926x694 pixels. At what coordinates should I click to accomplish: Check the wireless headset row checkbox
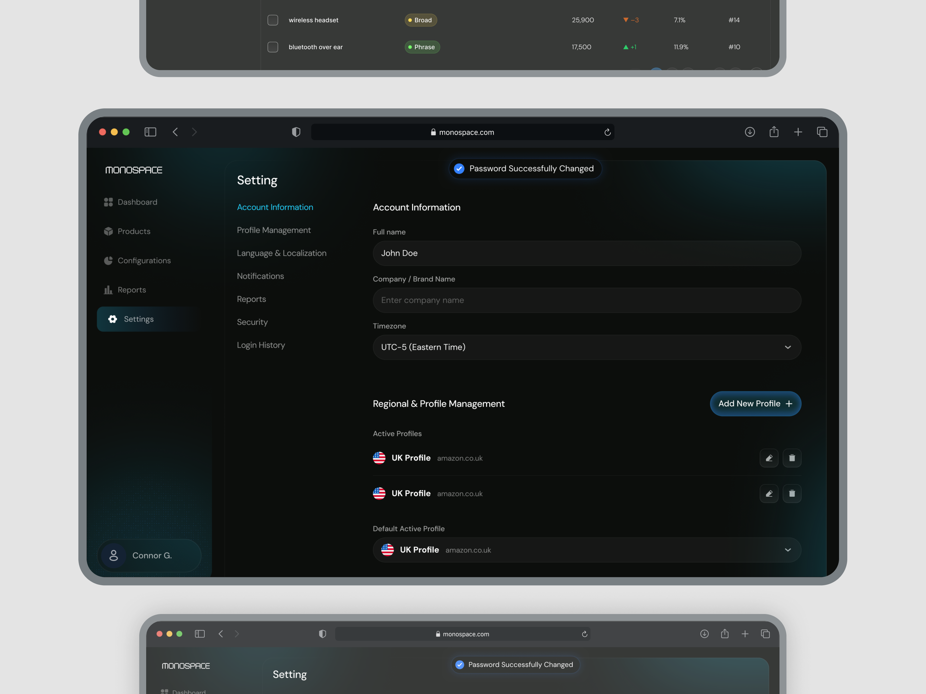(x=273, y=20)
